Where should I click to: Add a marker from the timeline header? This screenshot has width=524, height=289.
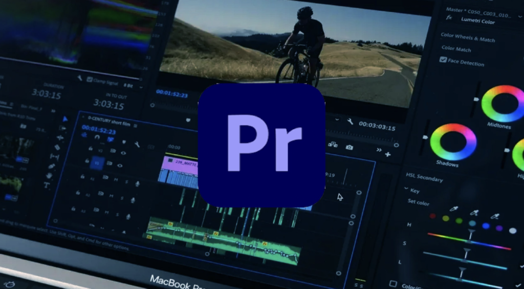(x=124, y=142)
